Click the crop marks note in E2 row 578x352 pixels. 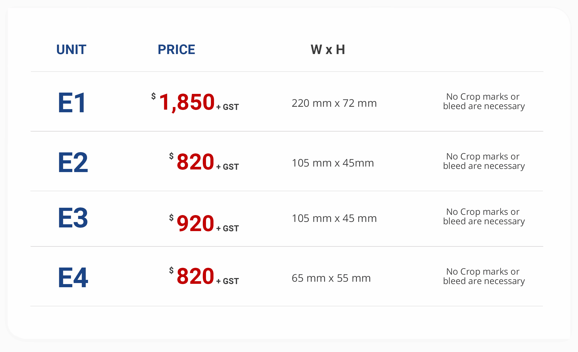pyautogui.click(x=484, y=161)
